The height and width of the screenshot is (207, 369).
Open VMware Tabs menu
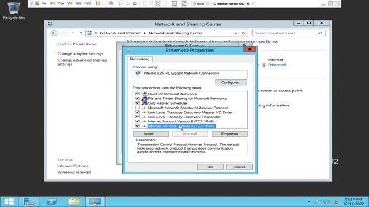click(x=78, y=3)
